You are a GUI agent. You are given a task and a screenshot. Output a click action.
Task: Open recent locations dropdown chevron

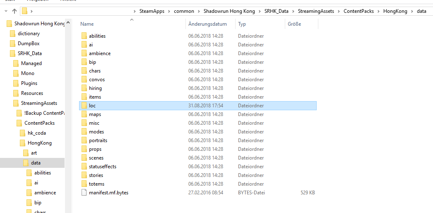(6, 11)
